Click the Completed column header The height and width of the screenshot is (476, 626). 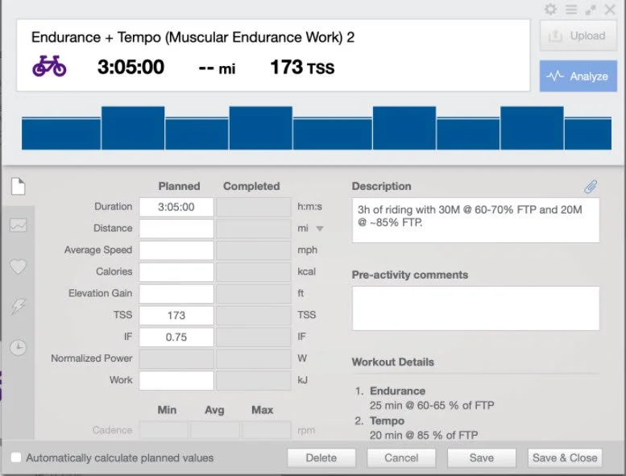[251, 186]
